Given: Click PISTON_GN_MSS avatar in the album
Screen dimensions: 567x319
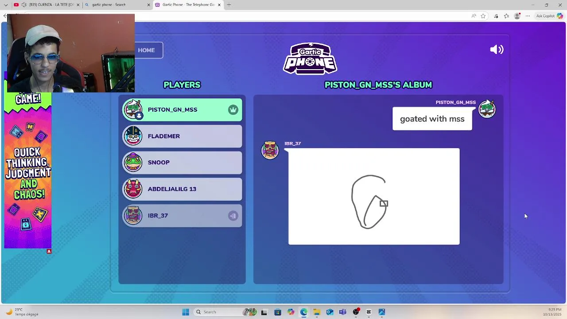Looking at the screenshot, I should [487, 109].
